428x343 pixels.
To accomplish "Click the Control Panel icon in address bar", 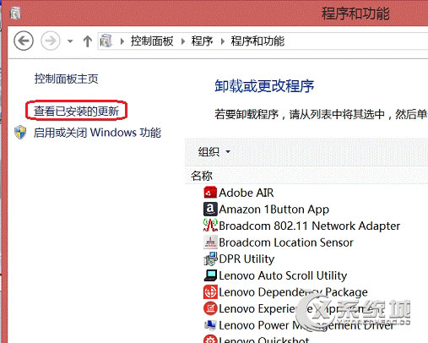I will [106, 41].
